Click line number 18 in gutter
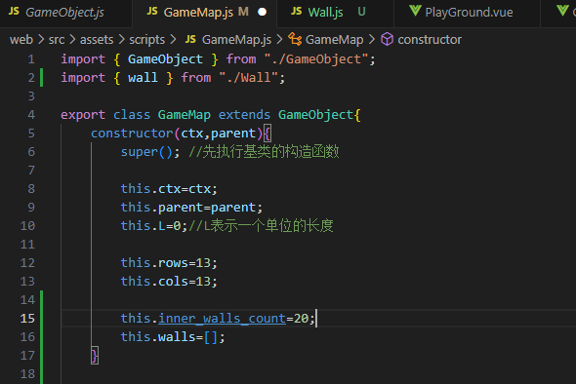Image resolution: width=576 pixels, height=384 pixels. (27, 373)
